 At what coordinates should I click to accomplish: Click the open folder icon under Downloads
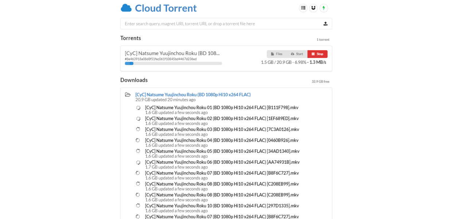128,95
